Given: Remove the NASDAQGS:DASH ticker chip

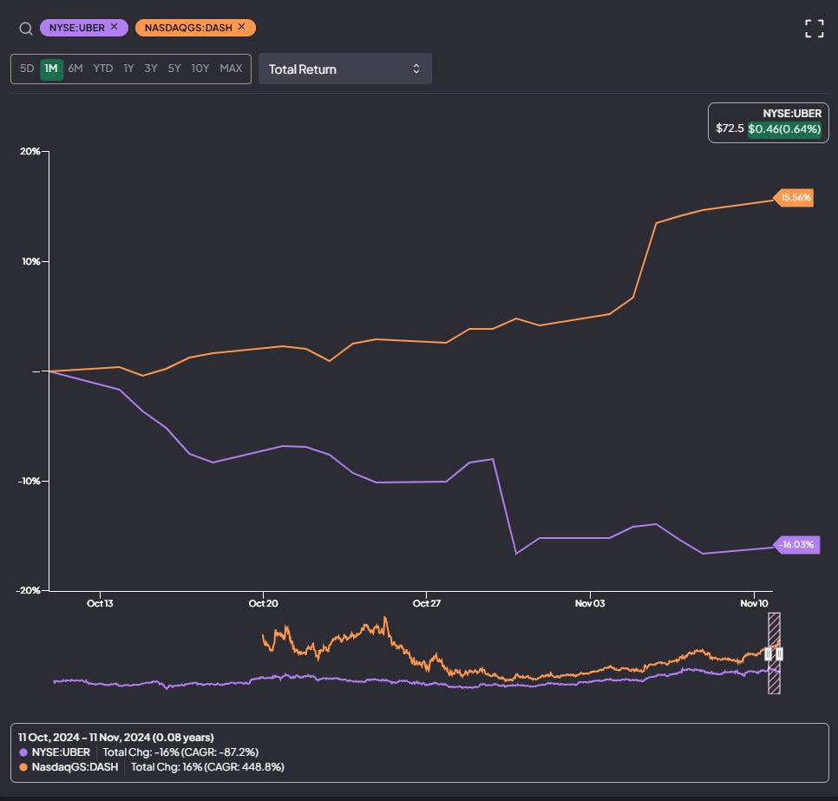Looking at the screenshot, I should [x=241, y=27].
